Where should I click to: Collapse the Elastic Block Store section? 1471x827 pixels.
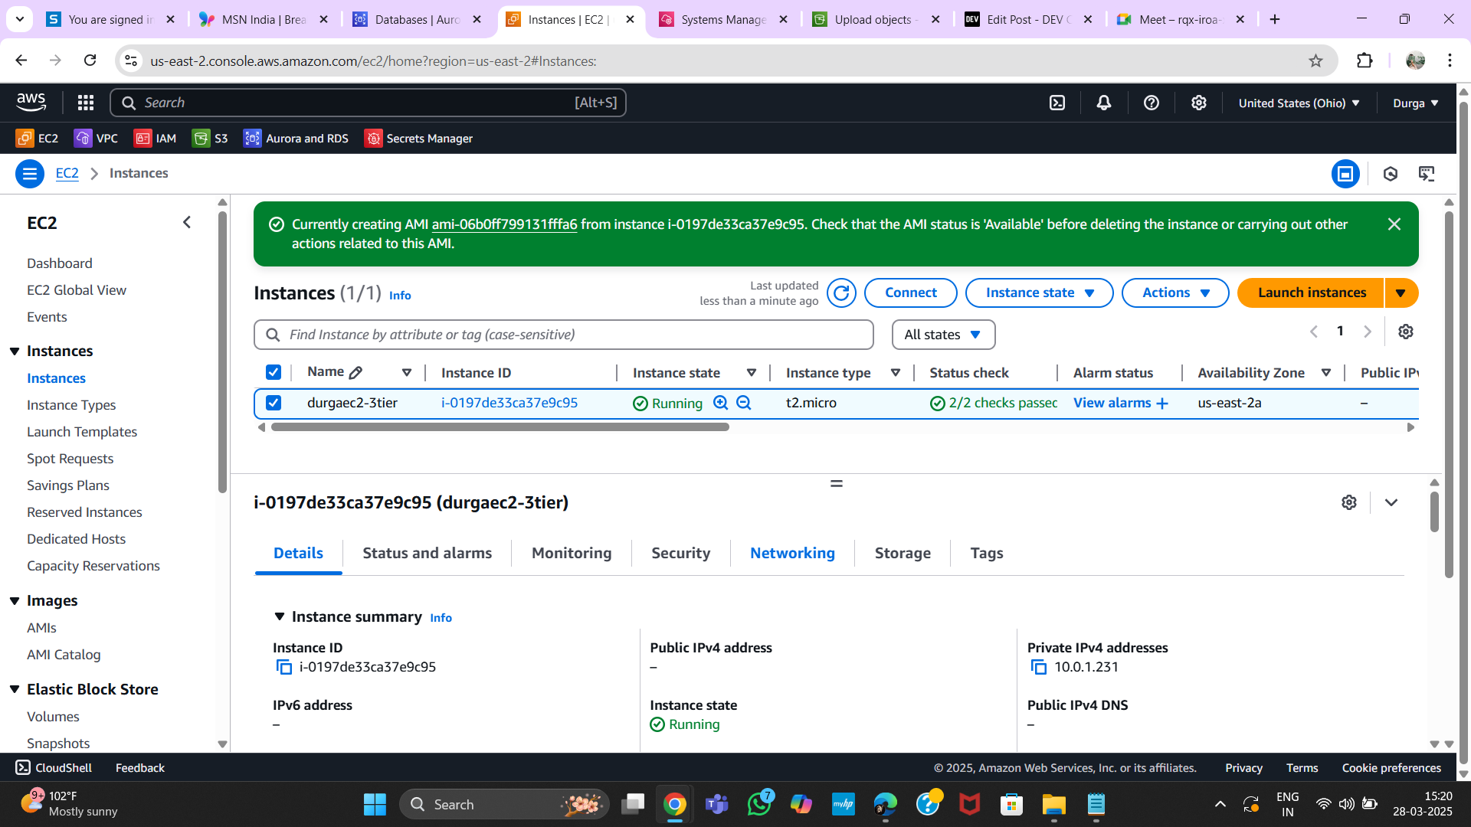(x=15, y=690)
